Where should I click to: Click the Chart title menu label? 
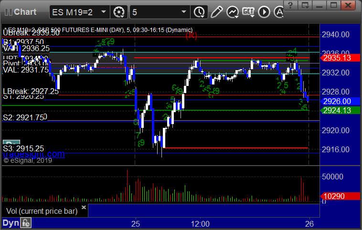point(25,12)
